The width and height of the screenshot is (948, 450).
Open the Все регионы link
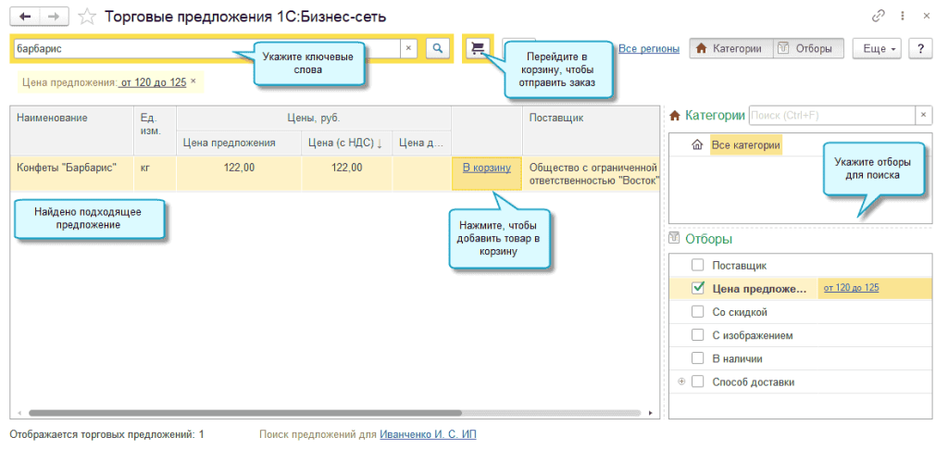coord(649,49)
